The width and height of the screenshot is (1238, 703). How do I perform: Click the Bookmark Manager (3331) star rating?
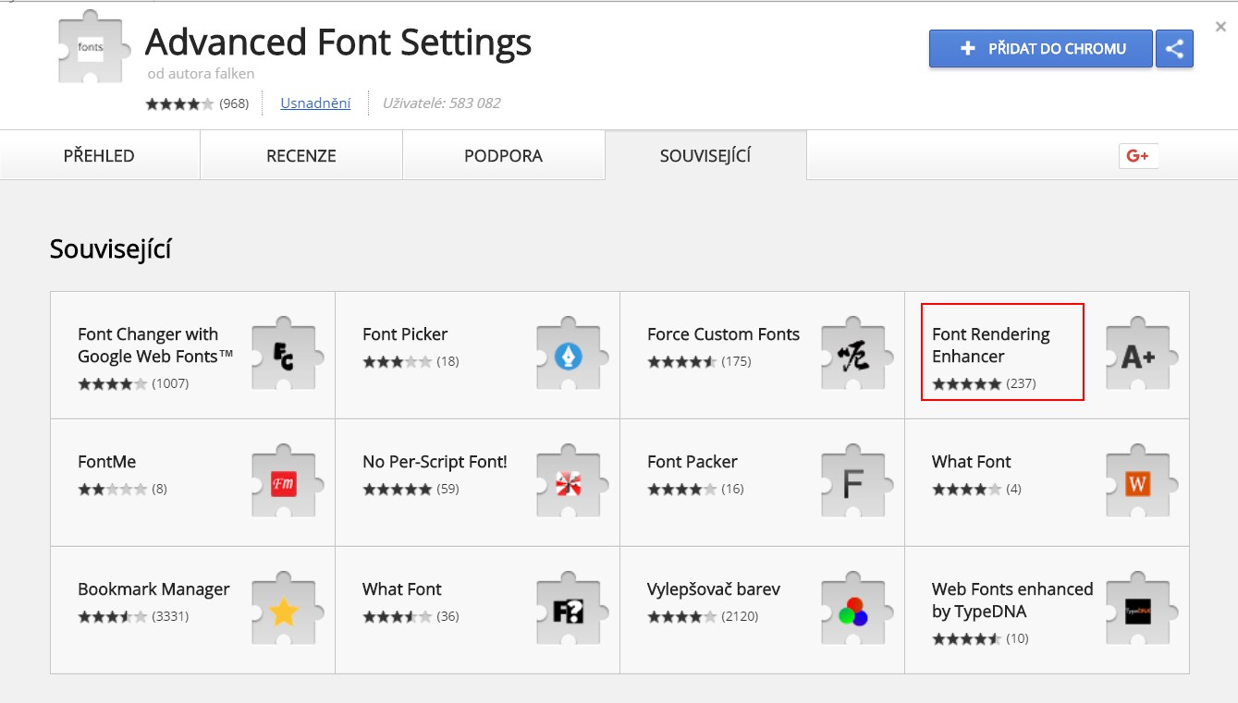[x=113, y=616]
